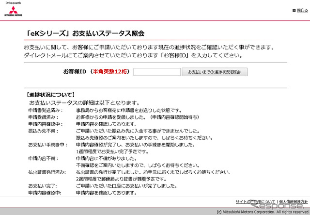Click the 【進捗状況について】 heading
The width and height of the screenshot is (310, 215).
(50, 95)
